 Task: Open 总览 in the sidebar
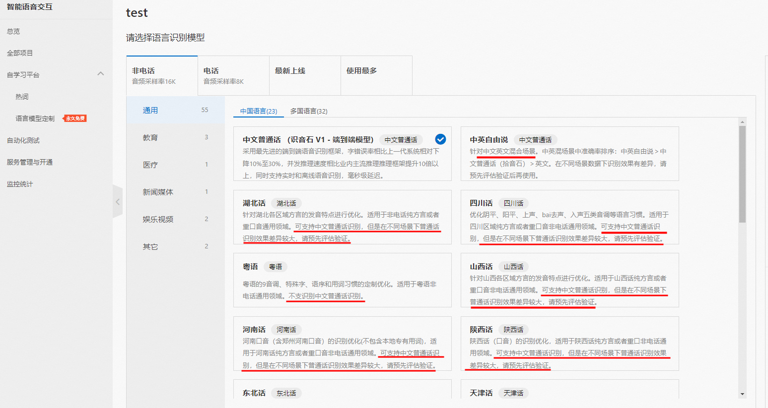(x=13, y=31)
